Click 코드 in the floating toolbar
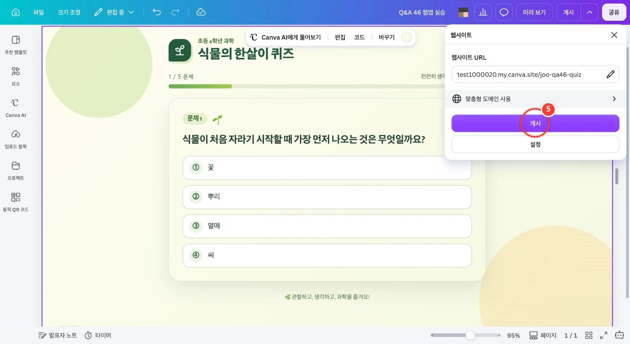The width and height of the screenshot is (630, 344). pyautogui.click(x=359, y=37)
